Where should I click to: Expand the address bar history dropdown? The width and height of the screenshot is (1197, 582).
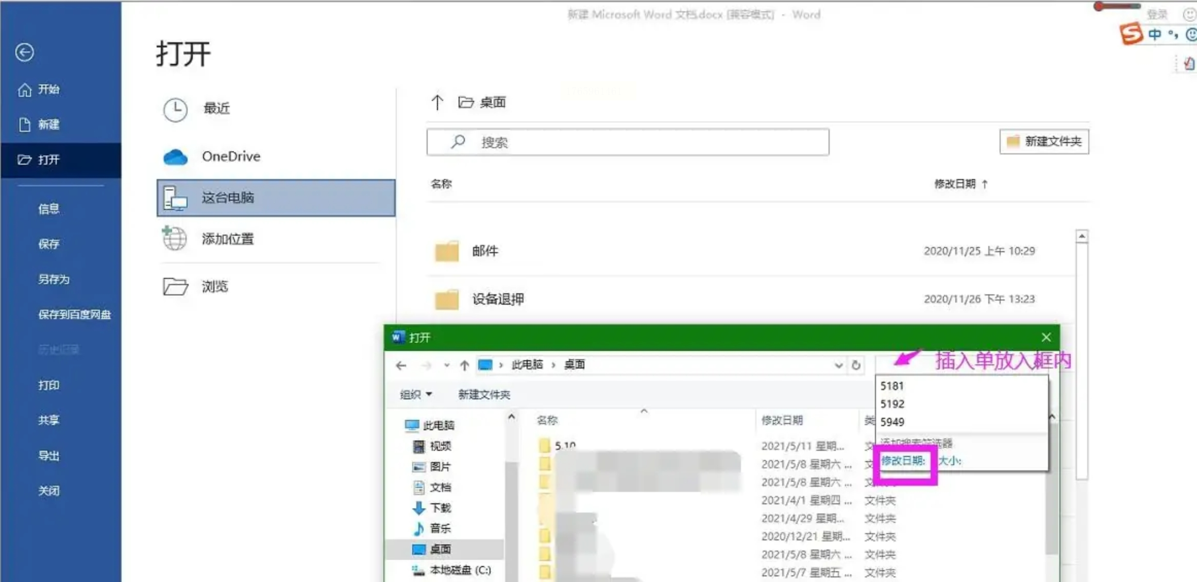(x=838, y=365)
